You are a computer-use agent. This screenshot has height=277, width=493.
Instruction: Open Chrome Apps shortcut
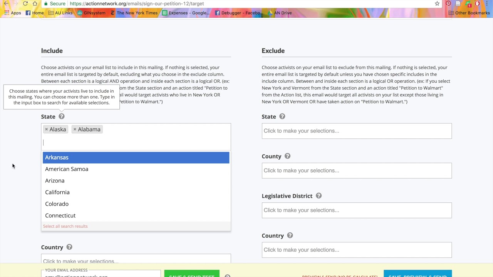[13, 13]
